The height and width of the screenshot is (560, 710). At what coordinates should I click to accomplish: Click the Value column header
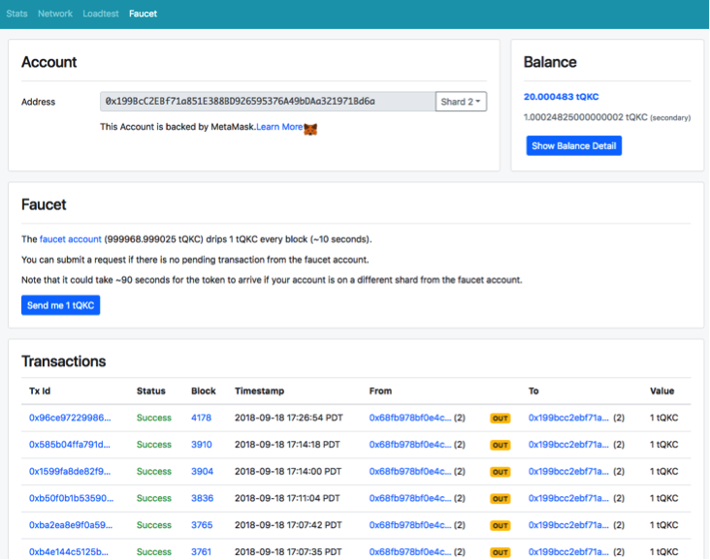point(662,390)
